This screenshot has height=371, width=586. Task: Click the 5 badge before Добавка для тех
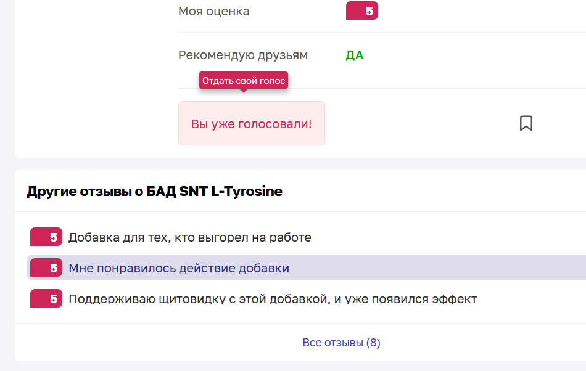tap(46, 237)
